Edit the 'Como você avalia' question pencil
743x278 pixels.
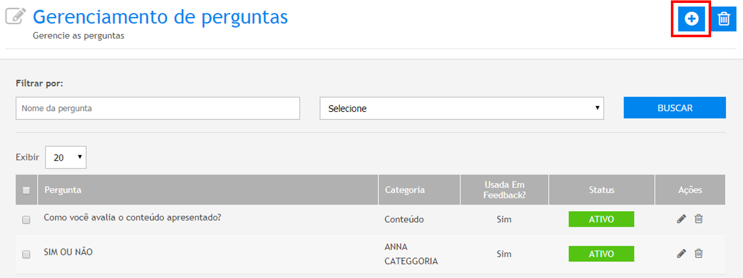tap(681, 219)
